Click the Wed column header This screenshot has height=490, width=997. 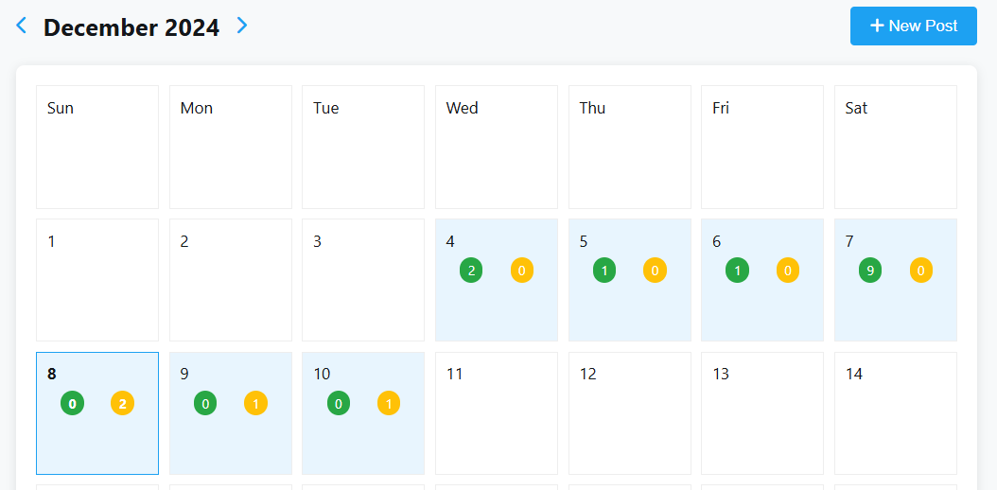point(497,147)
